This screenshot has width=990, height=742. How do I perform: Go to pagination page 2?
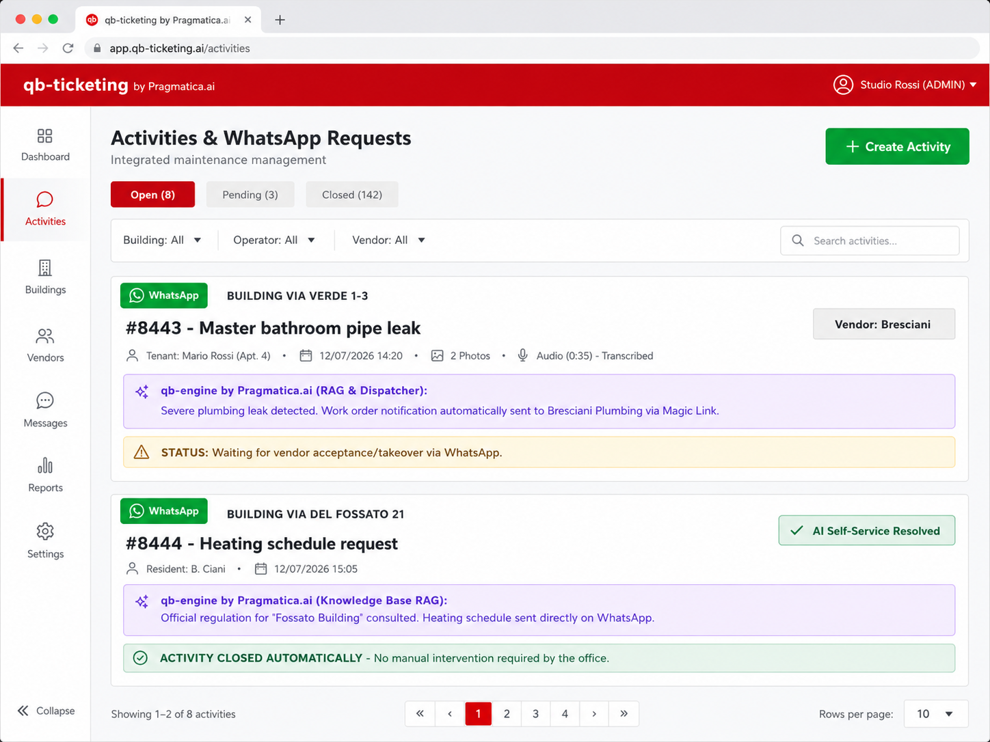507,714
